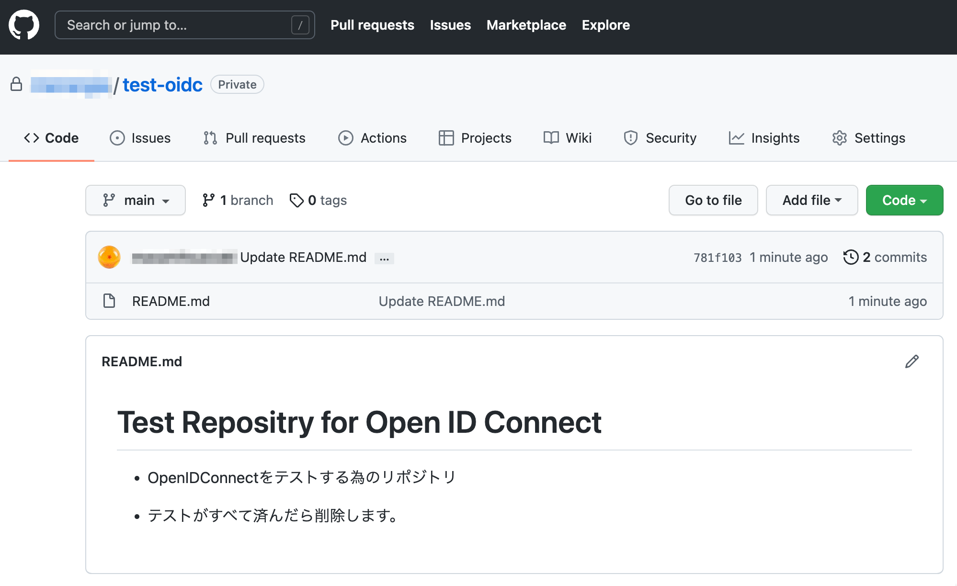View the 2 commits history
957x586 pixels.
tap(885, 257)
